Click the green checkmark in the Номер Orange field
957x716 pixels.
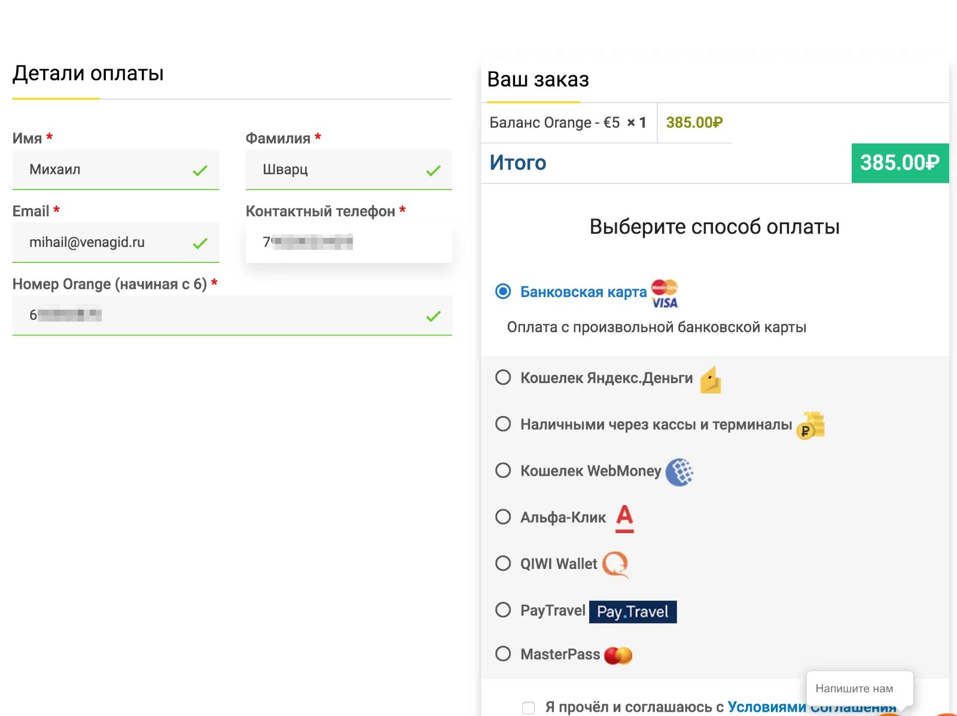(x=433, y=317)
